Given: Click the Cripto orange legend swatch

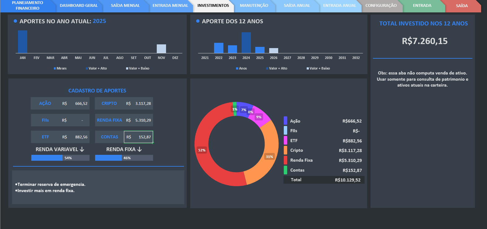Looking at the screenshot, I should pyautogui.click(x=285, y=150).
